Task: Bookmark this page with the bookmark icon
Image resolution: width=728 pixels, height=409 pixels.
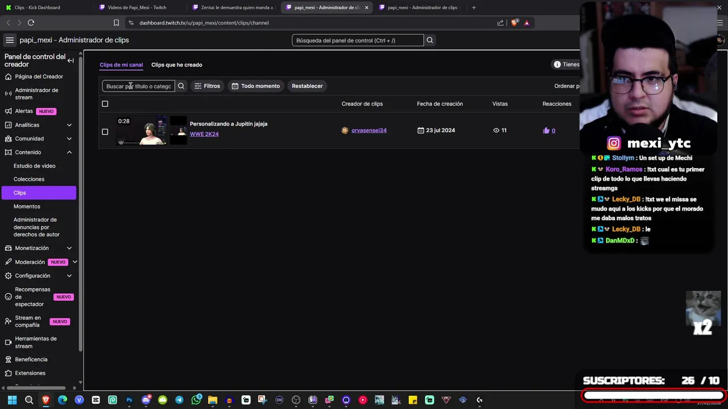Action: point(116,23)
